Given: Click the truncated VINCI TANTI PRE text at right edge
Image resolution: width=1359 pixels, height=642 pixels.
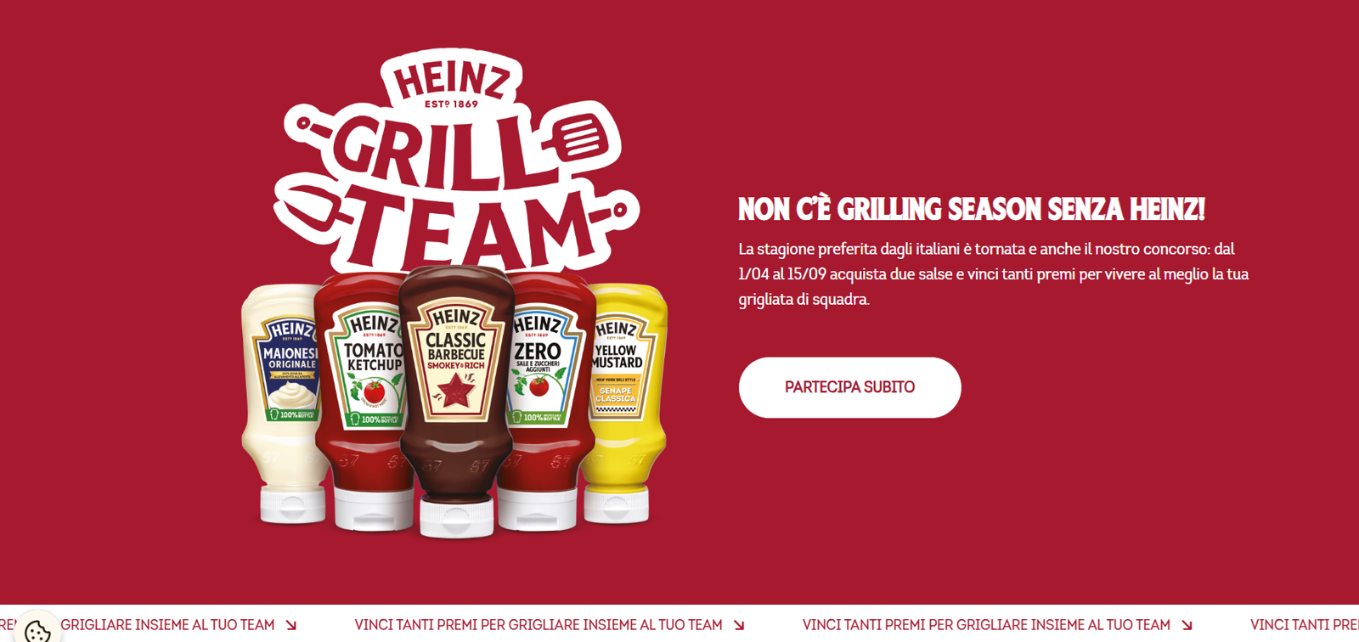Looking at the screenshot, I should coord(1305,625).
